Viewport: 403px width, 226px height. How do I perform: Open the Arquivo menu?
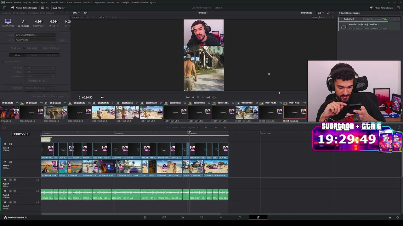coord(27,2)
